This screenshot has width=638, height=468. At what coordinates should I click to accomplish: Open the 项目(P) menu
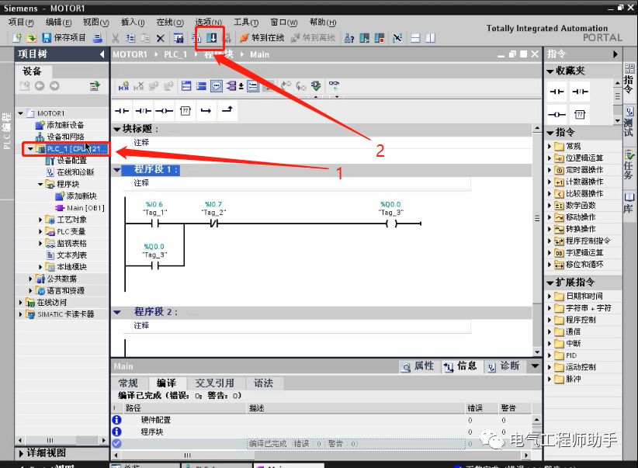point(21,22)
